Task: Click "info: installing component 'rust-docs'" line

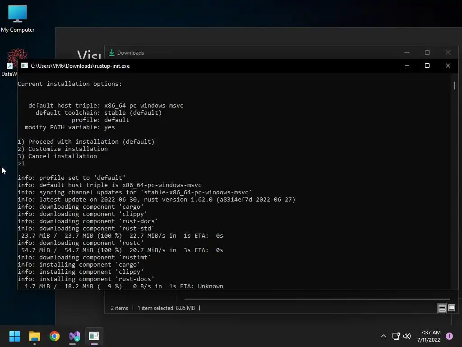Action: pos(86,279)
